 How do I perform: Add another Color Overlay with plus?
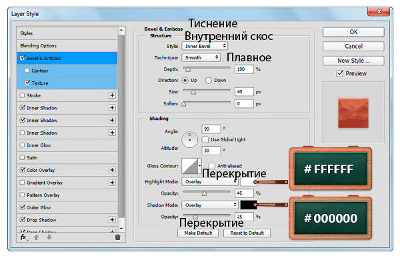[112, 170]
